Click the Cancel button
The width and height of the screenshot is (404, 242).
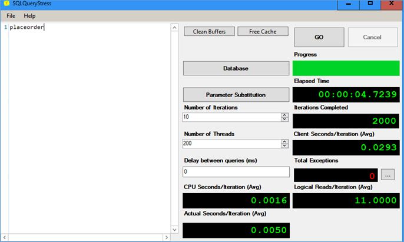coord(372,37)
